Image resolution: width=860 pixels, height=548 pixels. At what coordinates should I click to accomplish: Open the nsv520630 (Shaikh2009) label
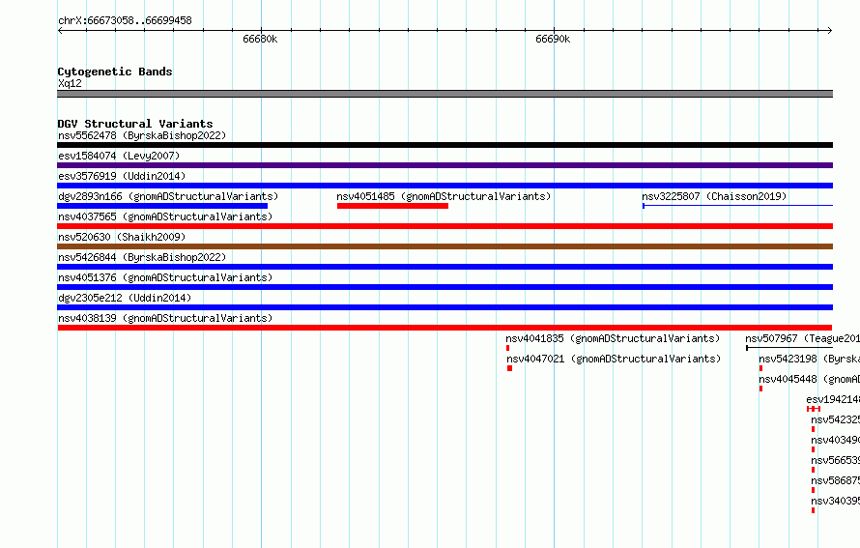[x=122, y=237]
